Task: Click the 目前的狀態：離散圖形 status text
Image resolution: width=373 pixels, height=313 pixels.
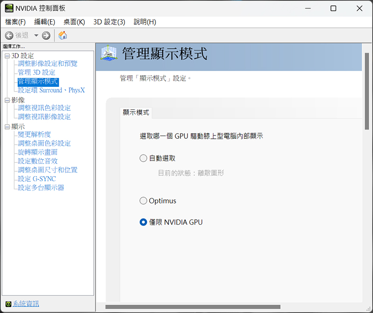Action: pyautogui.click(x=191, y=173)
